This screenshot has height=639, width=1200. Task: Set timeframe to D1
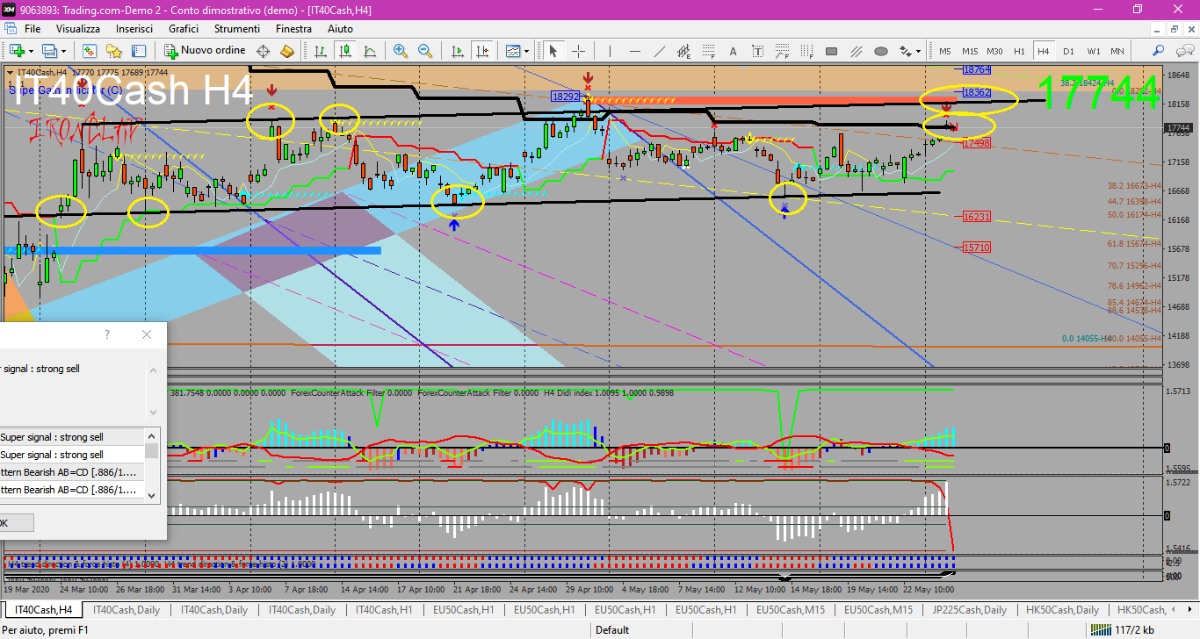(x=1068, y=51)
